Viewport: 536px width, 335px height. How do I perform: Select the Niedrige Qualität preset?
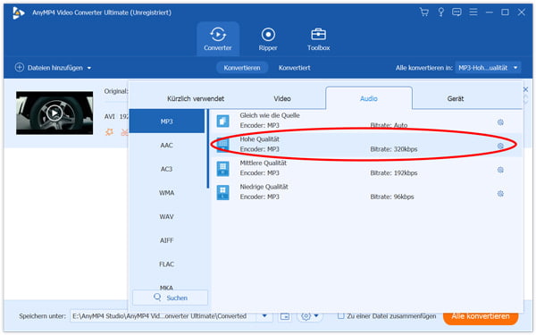tap(367, 192)
